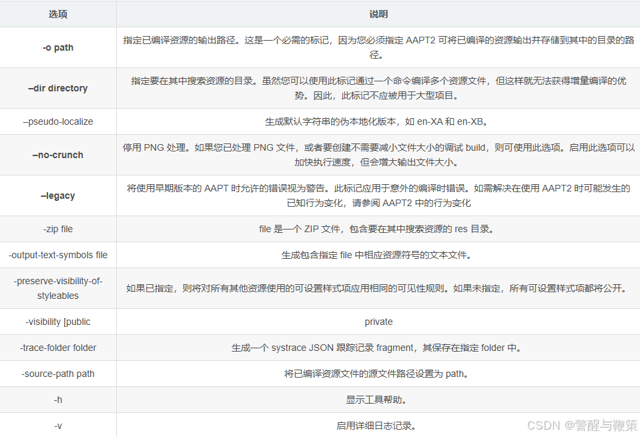The width and height of the screenshot is (640, 437).
Task: Click the description starting 指定已编译资源的输出路径
Action: click(x=378, y=47)
